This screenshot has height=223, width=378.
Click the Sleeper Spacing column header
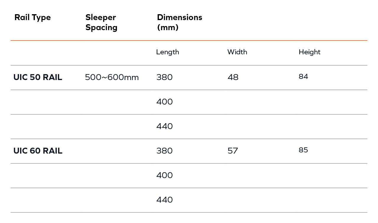coord(101,22)
